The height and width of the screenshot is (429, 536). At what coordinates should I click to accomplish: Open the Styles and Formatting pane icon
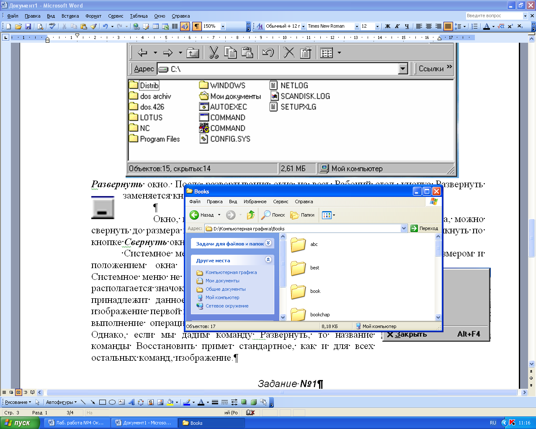(x=259, y=26)
